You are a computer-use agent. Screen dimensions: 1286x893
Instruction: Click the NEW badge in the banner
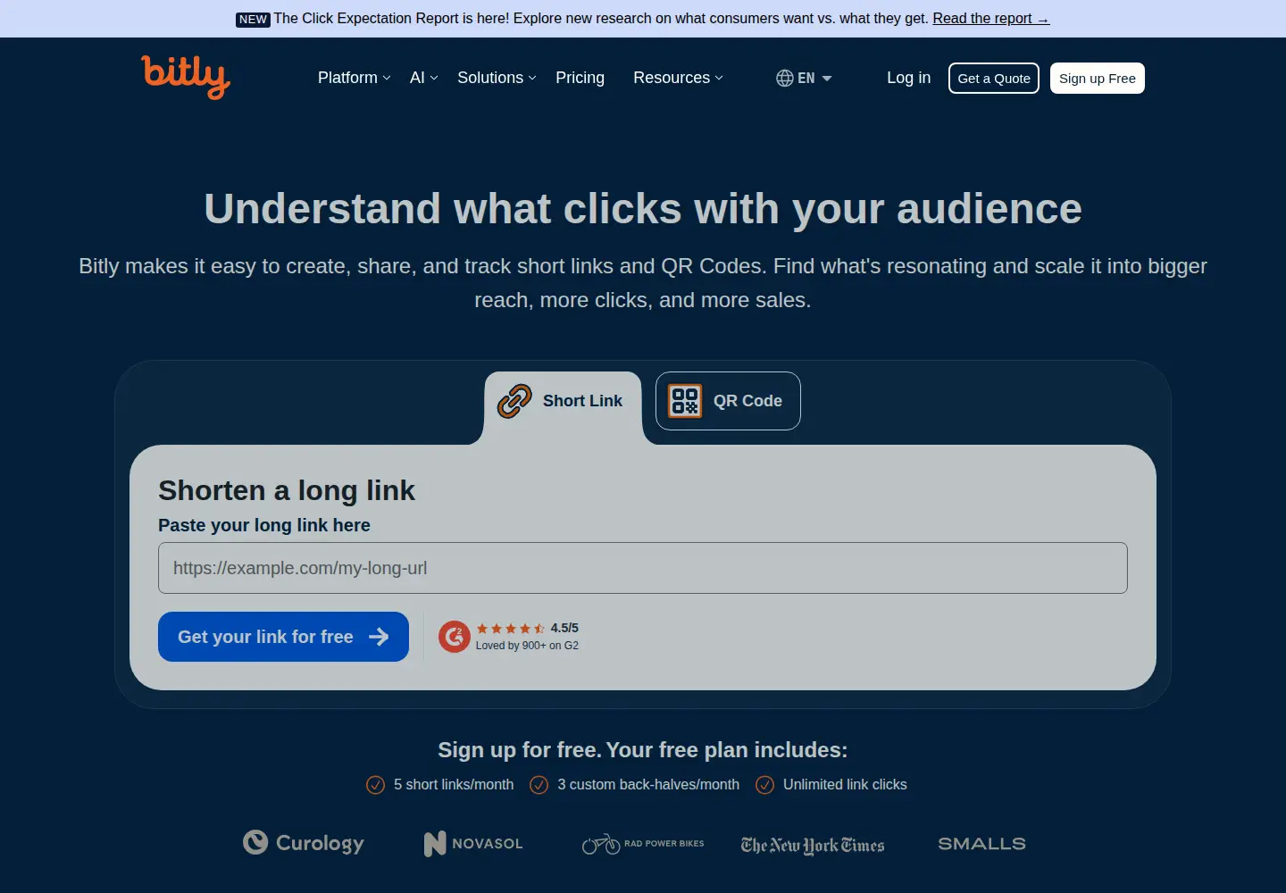tap(253, 20)
